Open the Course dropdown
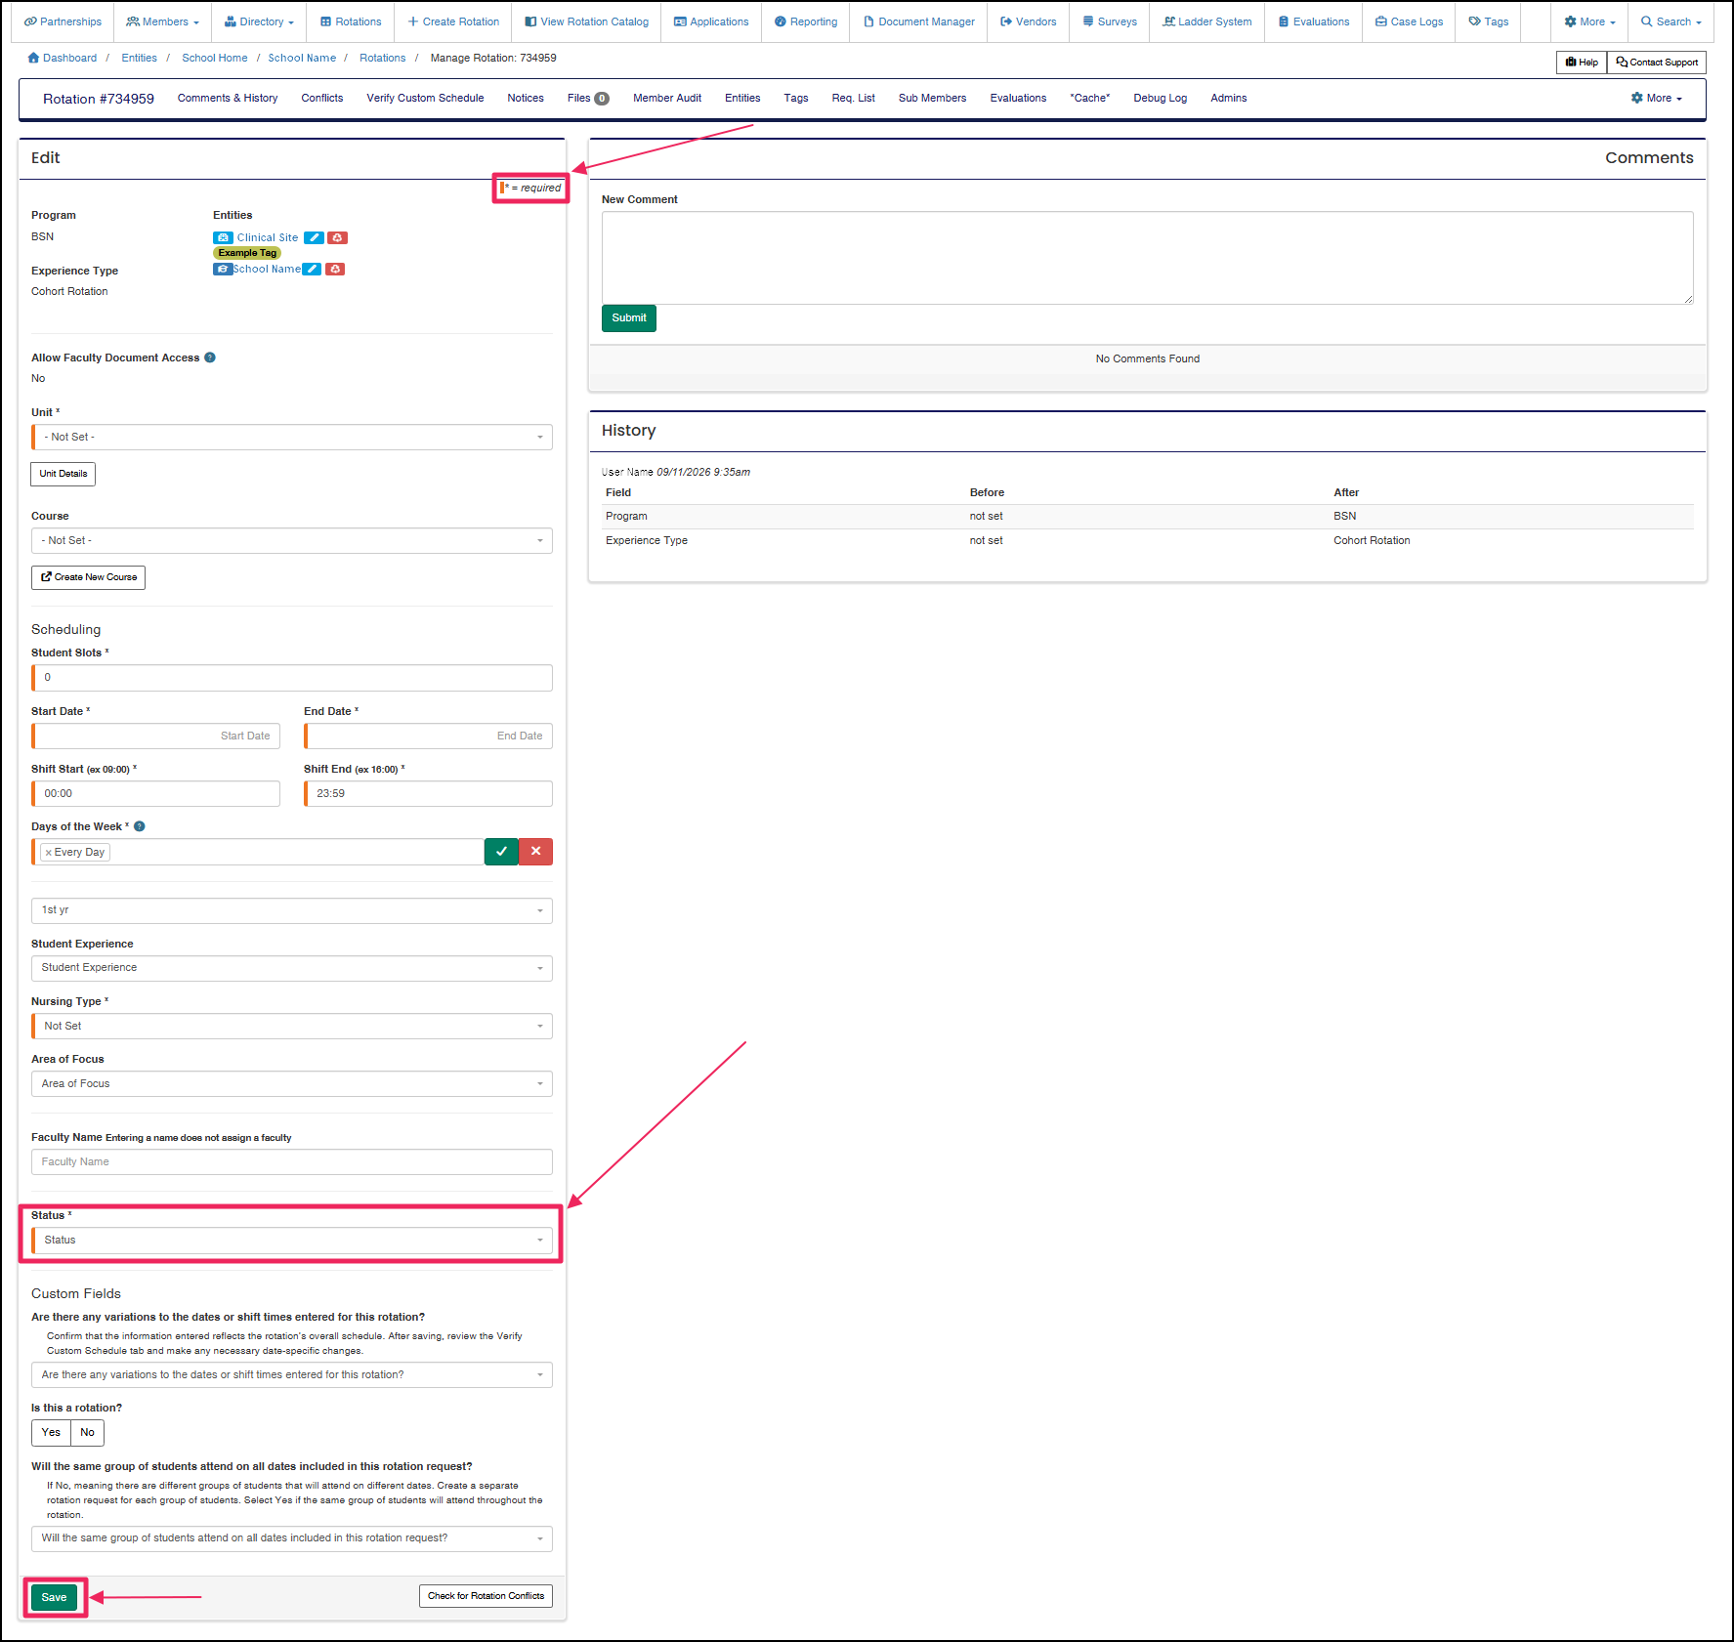Image resolution: width=1734 pixels, height=1642 pixels. point(292,541)
